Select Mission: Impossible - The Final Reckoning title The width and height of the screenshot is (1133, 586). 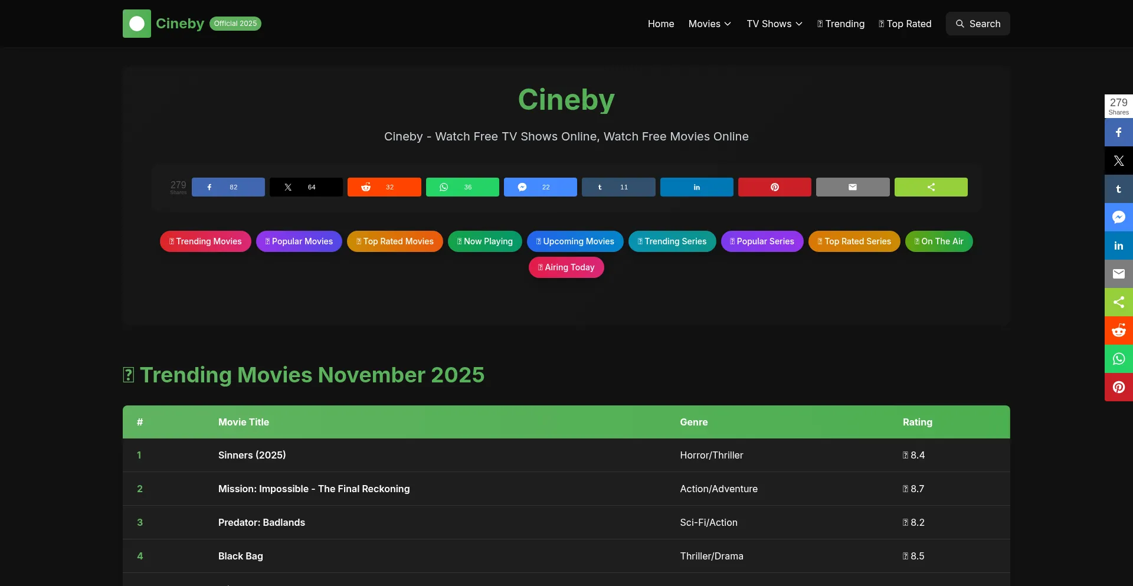coord(314,489)
